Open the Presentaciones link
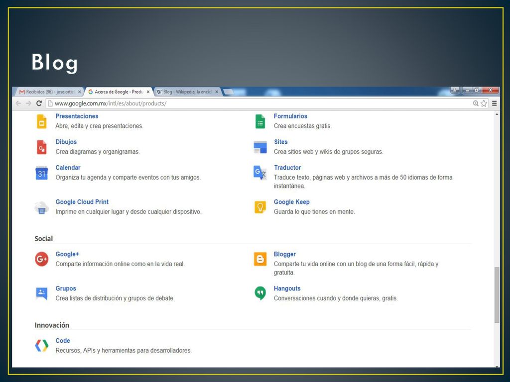Viewport: 510px width, 382px height. (77, 116)
